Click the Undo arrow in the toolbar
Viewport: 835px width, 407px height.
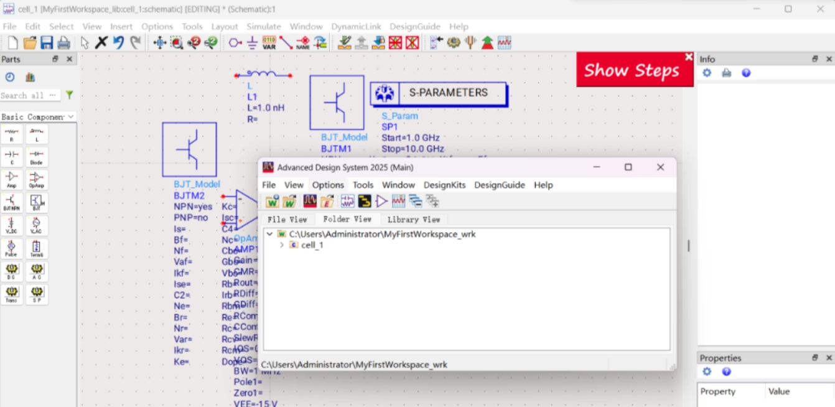tap(118, 43)
